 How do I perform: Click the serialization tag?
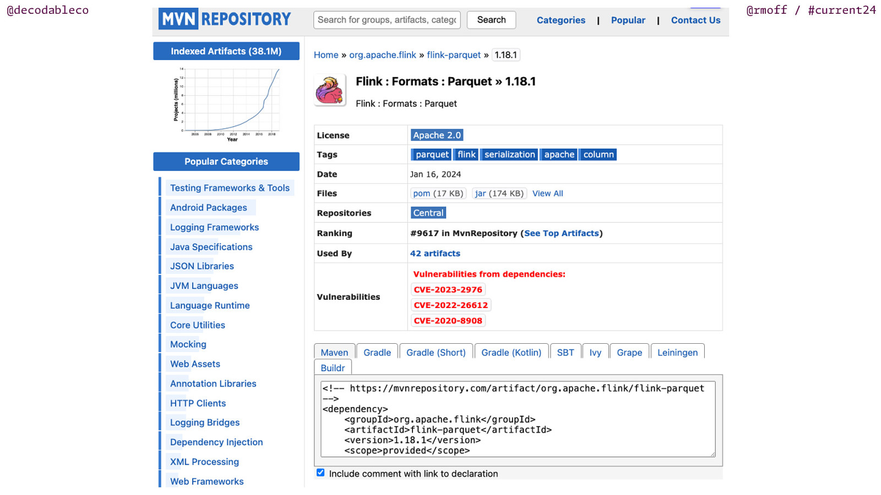pyautogui.click(x=509, y=155)
